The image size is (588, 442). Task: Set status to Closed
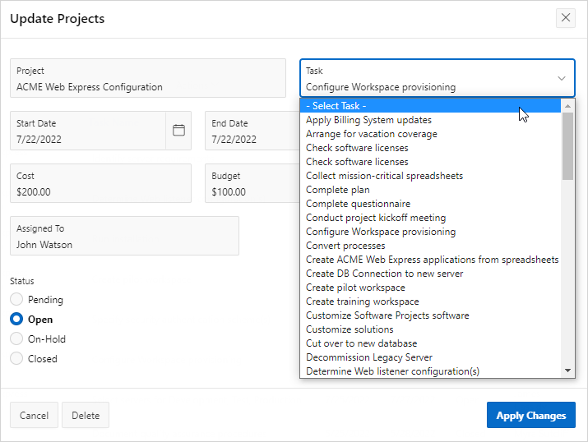[x=16, y=358]
